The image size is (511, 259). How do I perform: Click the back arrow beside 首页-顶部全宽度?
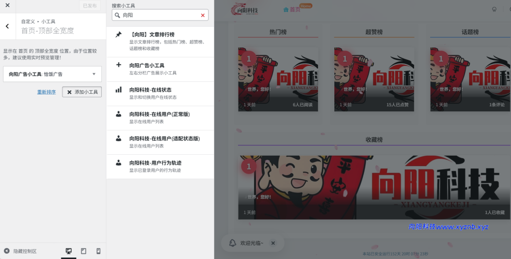[7, 26]
